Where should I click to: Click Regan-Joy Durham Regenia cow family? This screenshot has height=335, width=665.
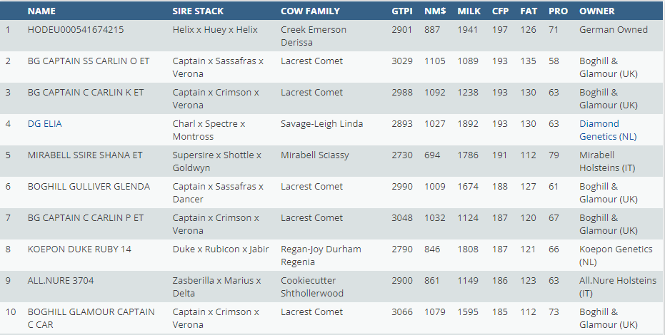[x=321, y=255]
